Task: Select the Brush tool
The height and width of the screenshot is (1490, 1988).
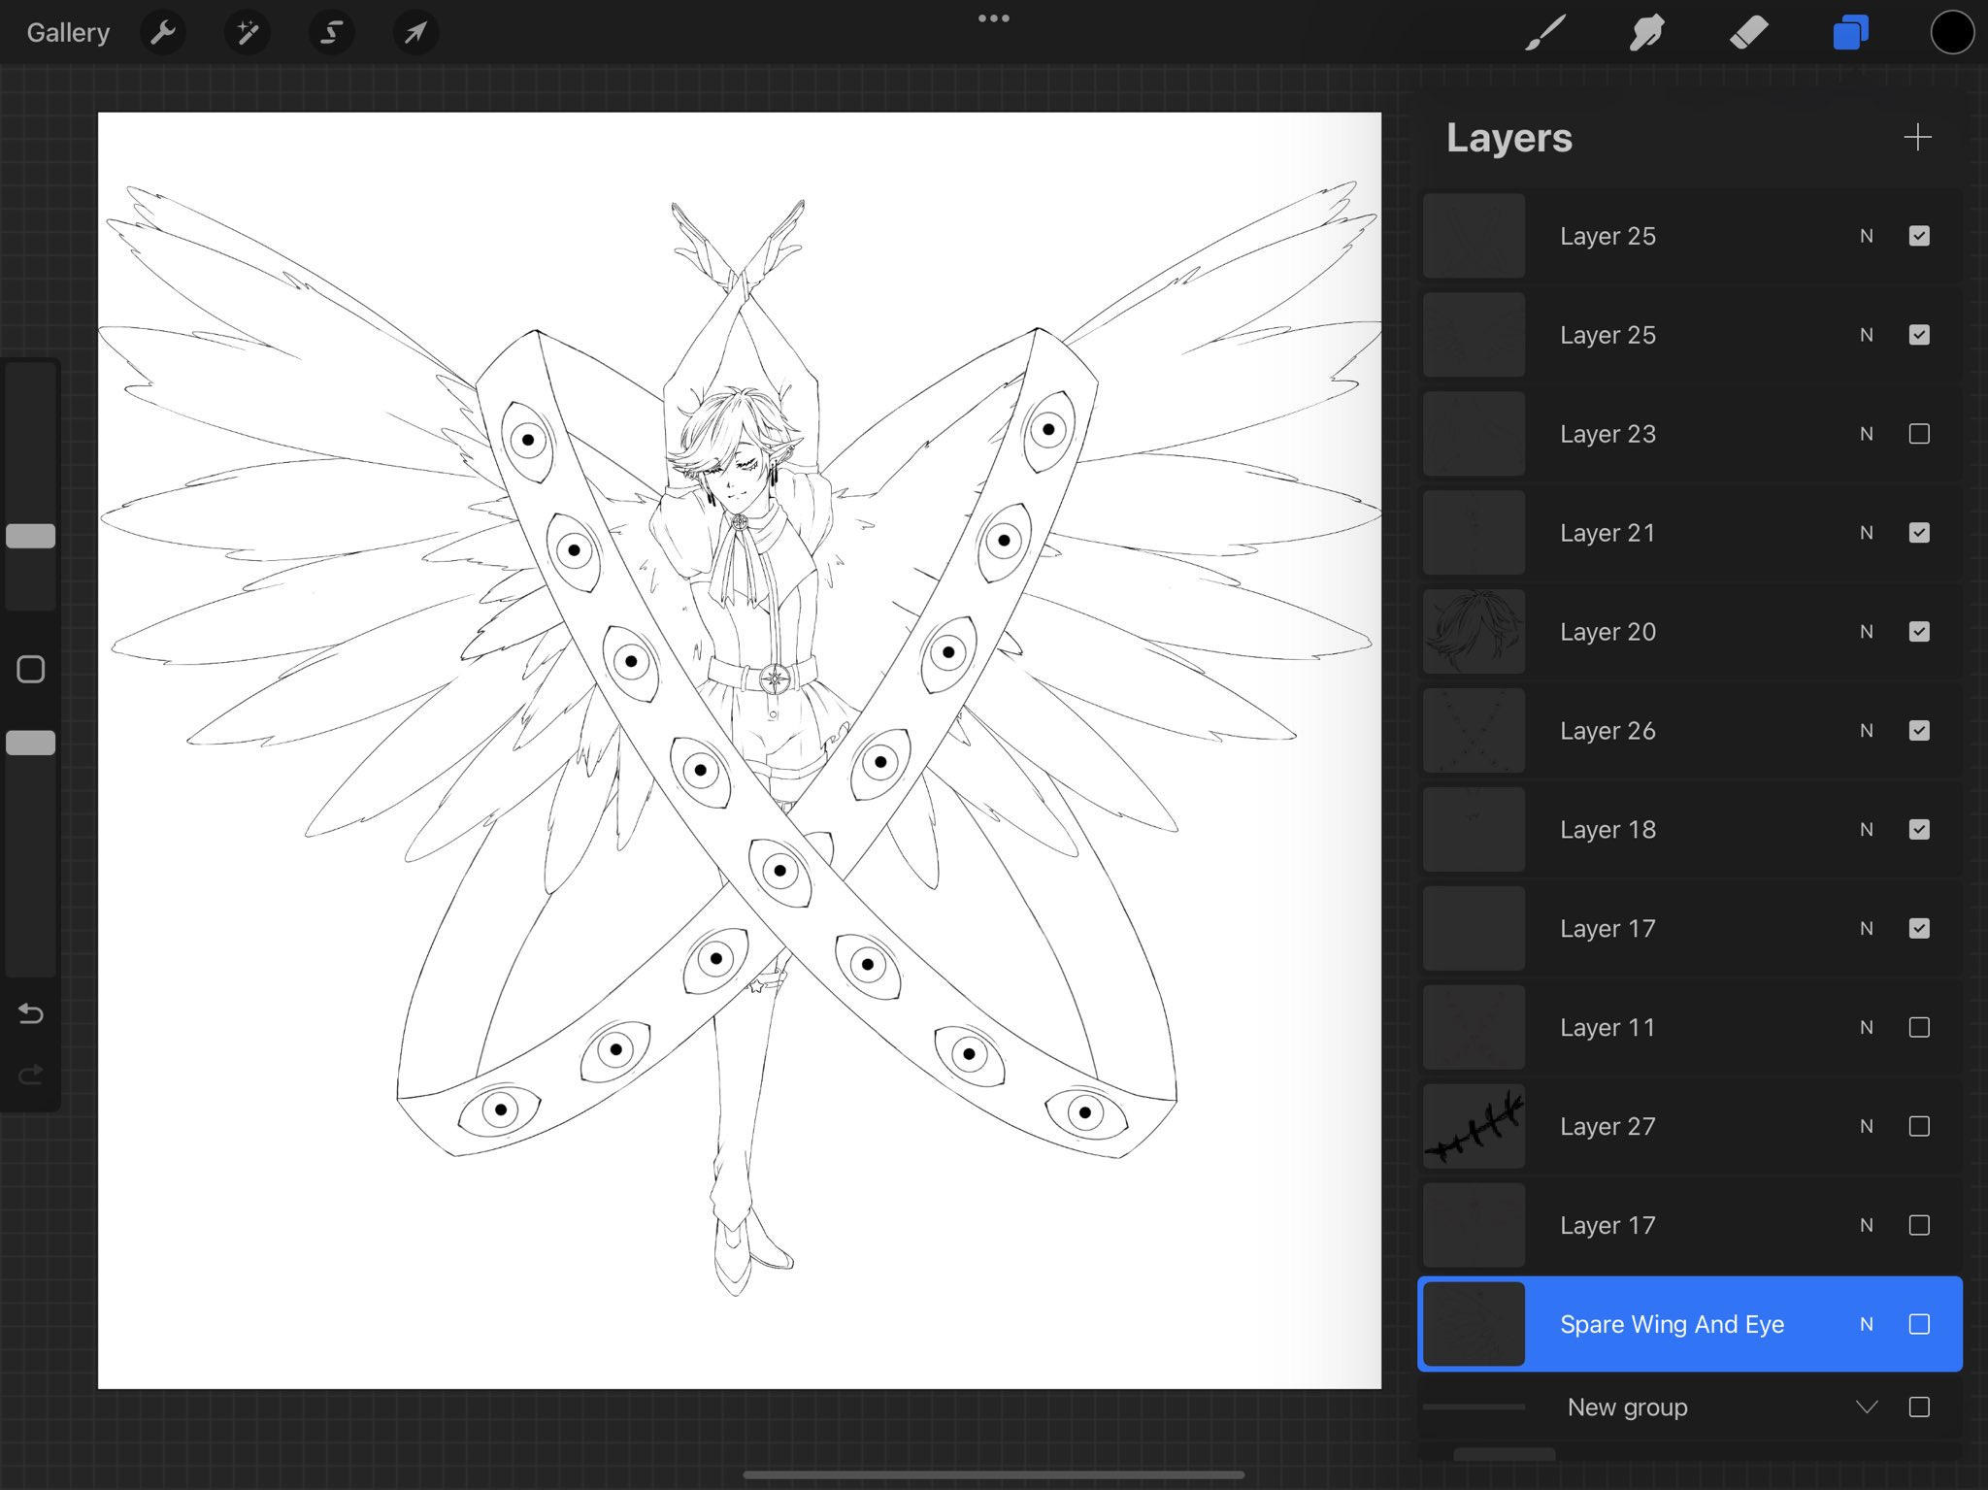Action: pos(1544,33)
